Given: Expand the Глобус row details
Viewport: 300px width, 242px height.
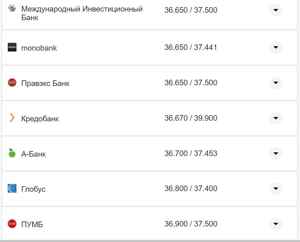Looking at the screenshot, I should [275, 188].
